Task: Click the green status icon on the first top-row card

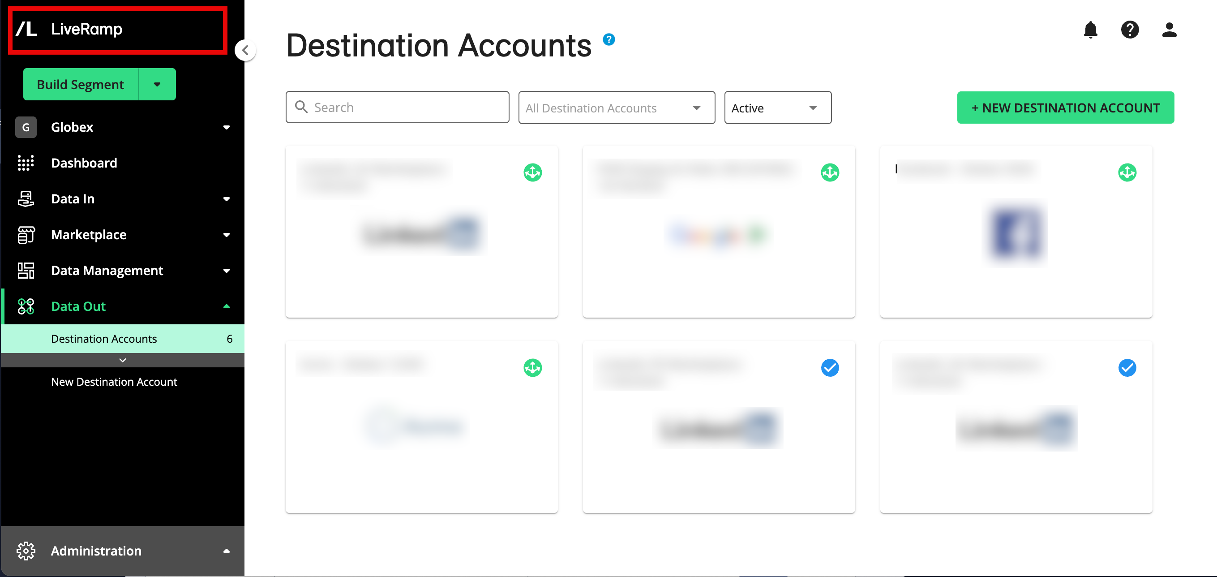Action: [x=532, y=172]
